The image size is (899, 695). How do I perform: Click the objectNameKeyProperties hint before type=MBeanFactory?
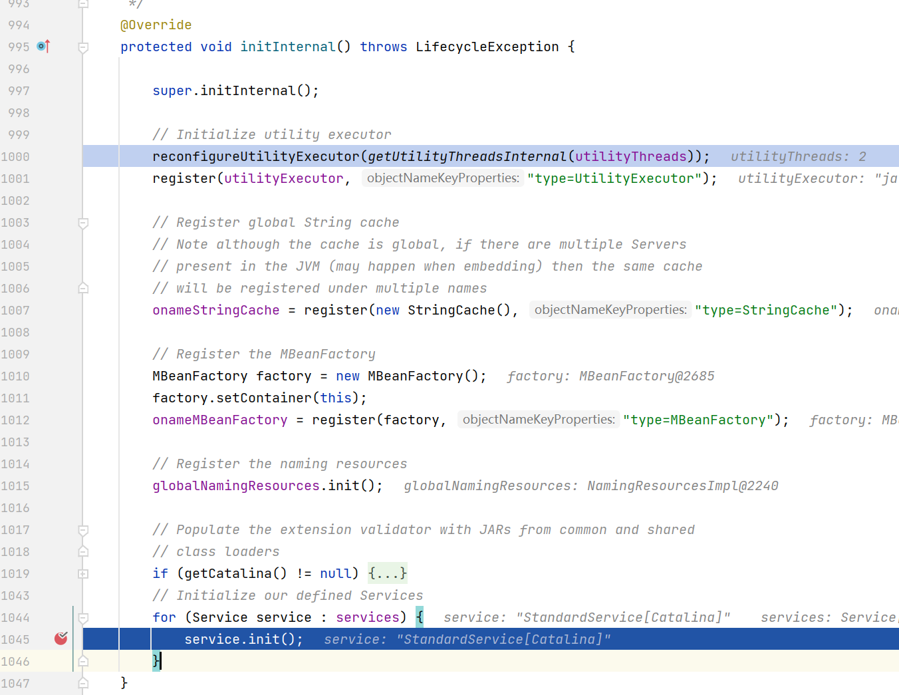(x=539, y=420)
